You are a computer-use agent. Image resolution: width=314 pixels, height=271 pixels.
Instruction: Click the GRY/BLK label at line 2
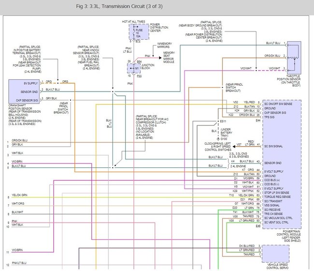coord(17,144)
